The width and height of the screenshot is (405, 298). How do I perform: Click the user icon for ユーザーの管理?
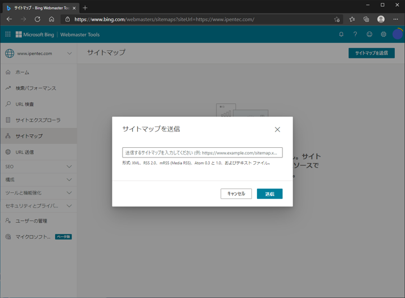tap(8, 220)
